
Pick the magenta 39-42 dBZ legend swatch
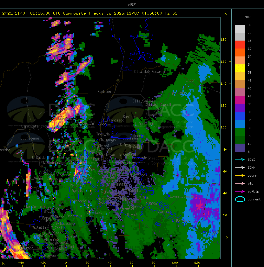coord(240,100)
